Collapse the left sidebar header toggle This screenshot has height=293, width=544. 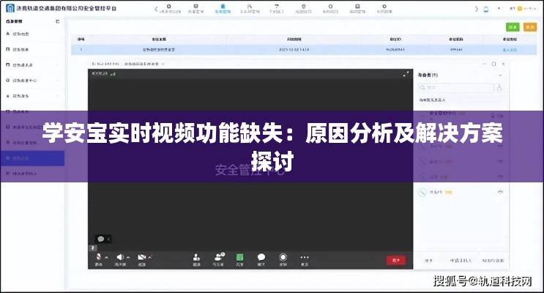pos(58,22)
